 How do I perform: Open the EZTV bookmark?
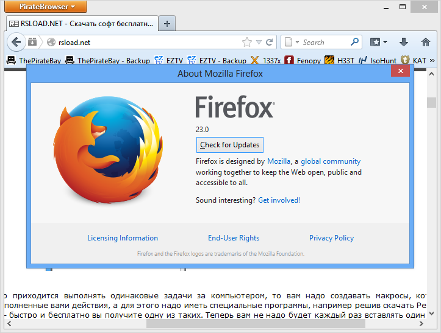point(168,60)
